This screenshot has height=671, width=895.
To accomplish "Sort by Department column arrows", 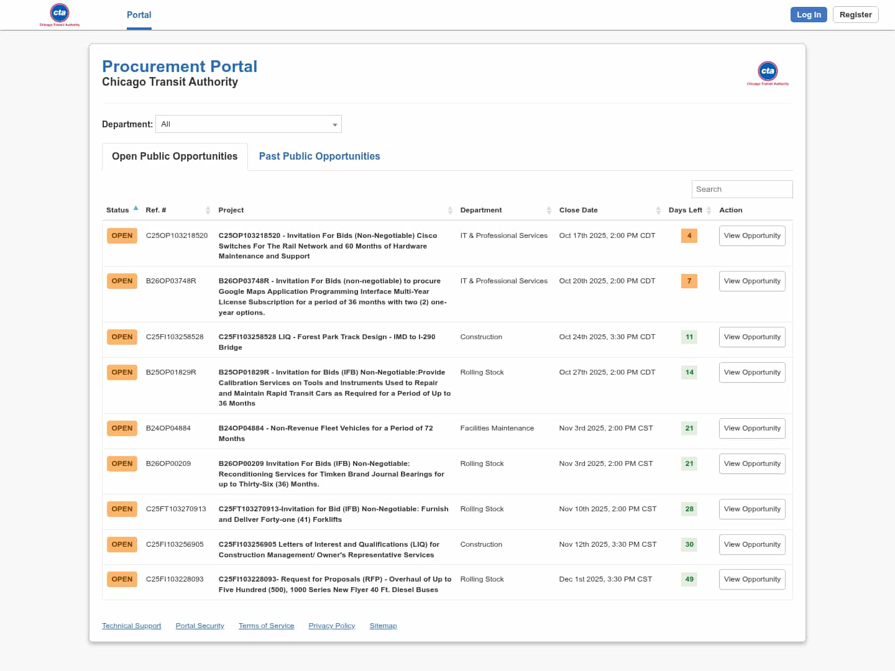I will (x=549, y=211).
